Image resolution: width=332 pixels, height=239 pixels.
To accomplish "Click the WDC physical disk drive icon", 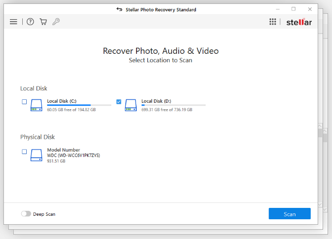I will (36, 155).
